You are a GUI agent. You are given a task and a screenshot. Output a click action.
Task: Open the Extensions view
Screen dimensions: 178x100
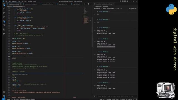(4, 21)
